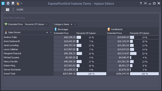Select the Janet Leverling row header
Screen dimensions: 162x91
click(28, 45)
